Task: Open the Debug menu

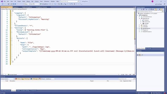Action: tap(28, 1)
